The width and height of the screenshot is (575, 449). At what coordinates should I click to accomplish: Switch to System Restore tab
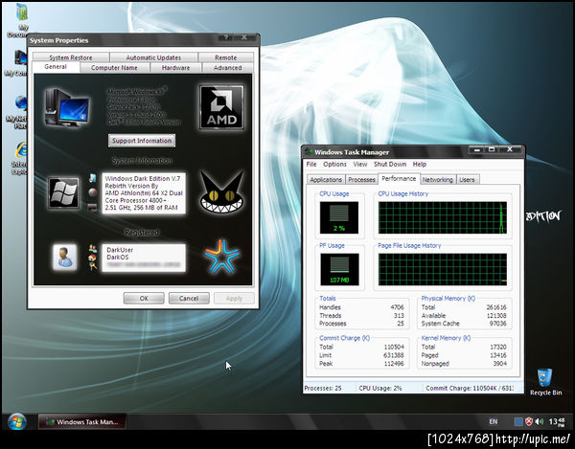pyautogui.click(x=71, y=57)
